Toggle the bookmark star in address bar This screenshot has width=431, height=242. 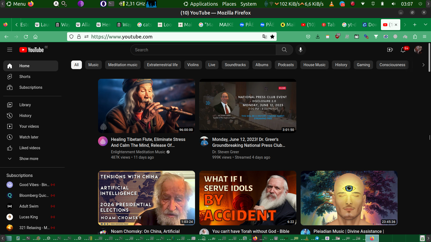tap(272, 37)
